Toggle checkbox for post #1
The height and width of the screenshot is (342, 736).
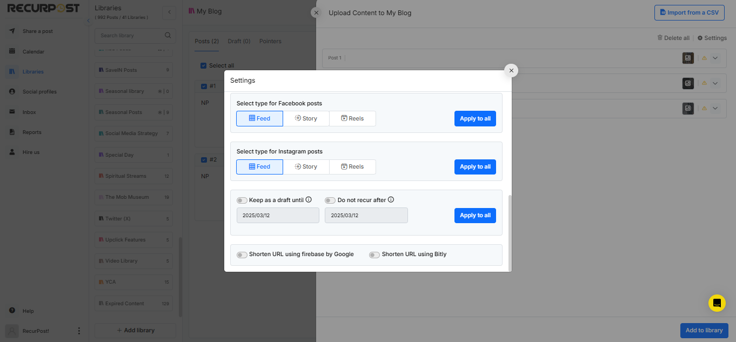(203, 86)
